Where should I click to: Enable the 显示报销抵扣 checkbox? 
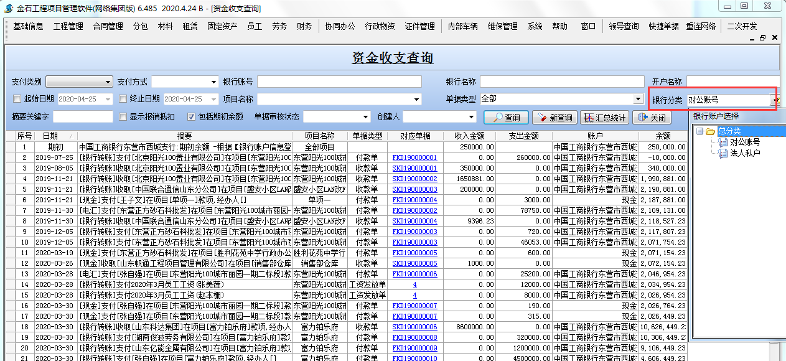coord(122,116)
